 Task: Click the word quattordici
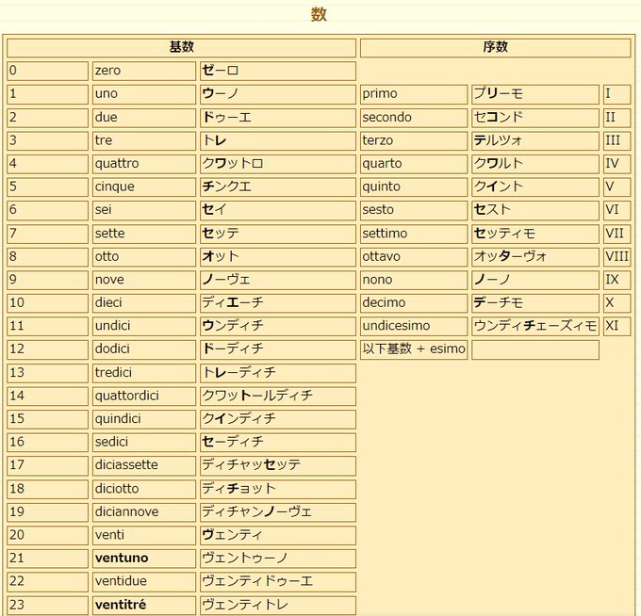pyautogui.click(x=126, y=396)
